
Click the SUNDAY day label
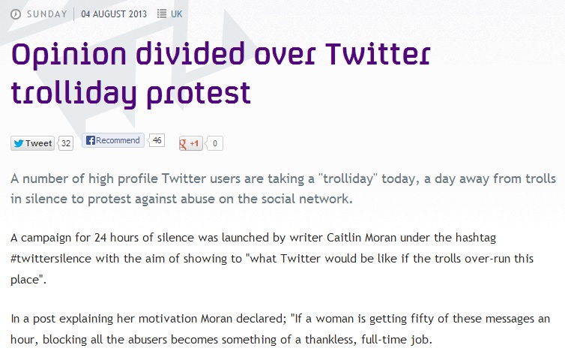[47, 14]
